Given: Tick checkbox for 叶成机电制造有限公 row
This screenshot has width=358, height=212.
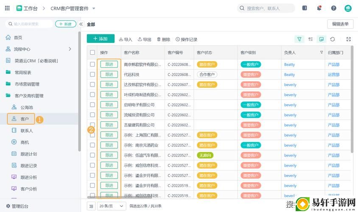Looking at the screenshot, I should 92,94.
